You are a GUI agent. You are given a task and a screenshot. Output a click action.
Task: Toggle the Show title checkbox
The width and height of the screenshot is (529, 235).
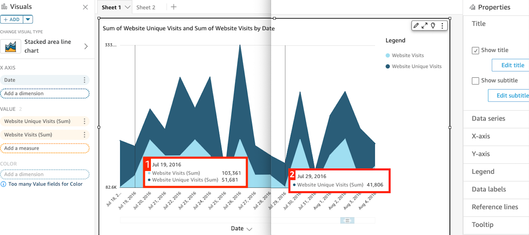475,51
